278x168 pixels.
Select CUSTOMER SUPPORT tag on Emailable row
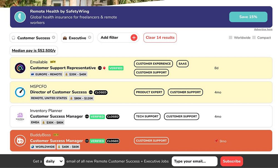pyautogui.click(x=152, y=72)
